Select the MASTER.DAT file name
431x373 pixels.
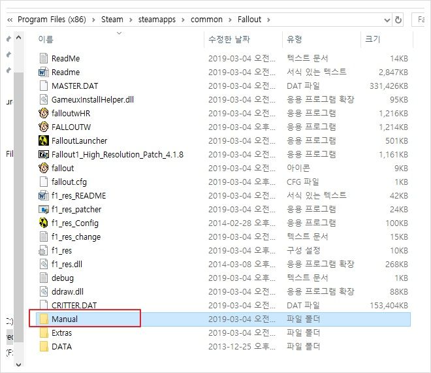click(x=74, y=86)
